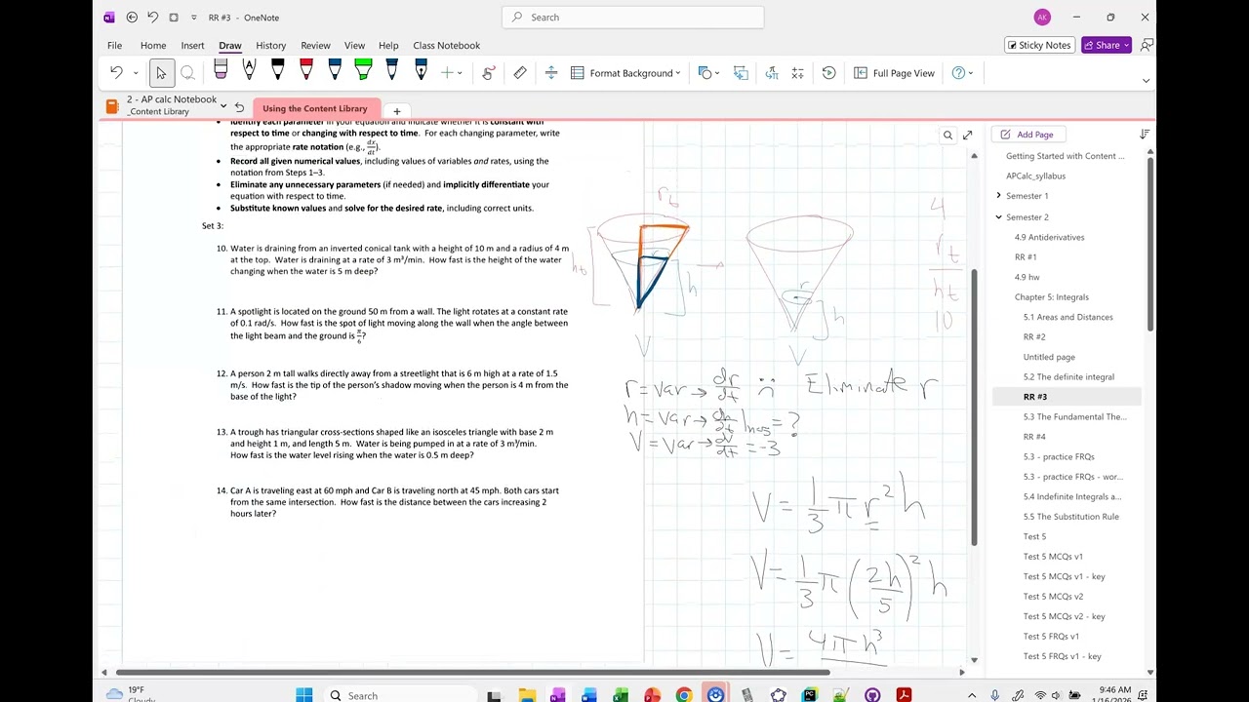The image size is (1249, 702).
Task: Expand the ribbon display options chevron
Action: pyautogui.click(x=1146, y=81)
